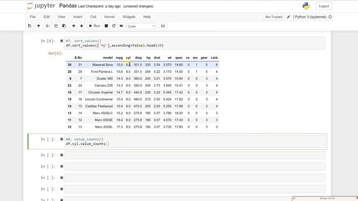
Task: Open the Help menu
Action: click(x=147, y=17)
